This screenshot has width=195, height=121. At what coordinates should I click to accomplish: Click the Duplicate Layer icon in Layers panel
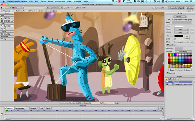coord(170,79)
